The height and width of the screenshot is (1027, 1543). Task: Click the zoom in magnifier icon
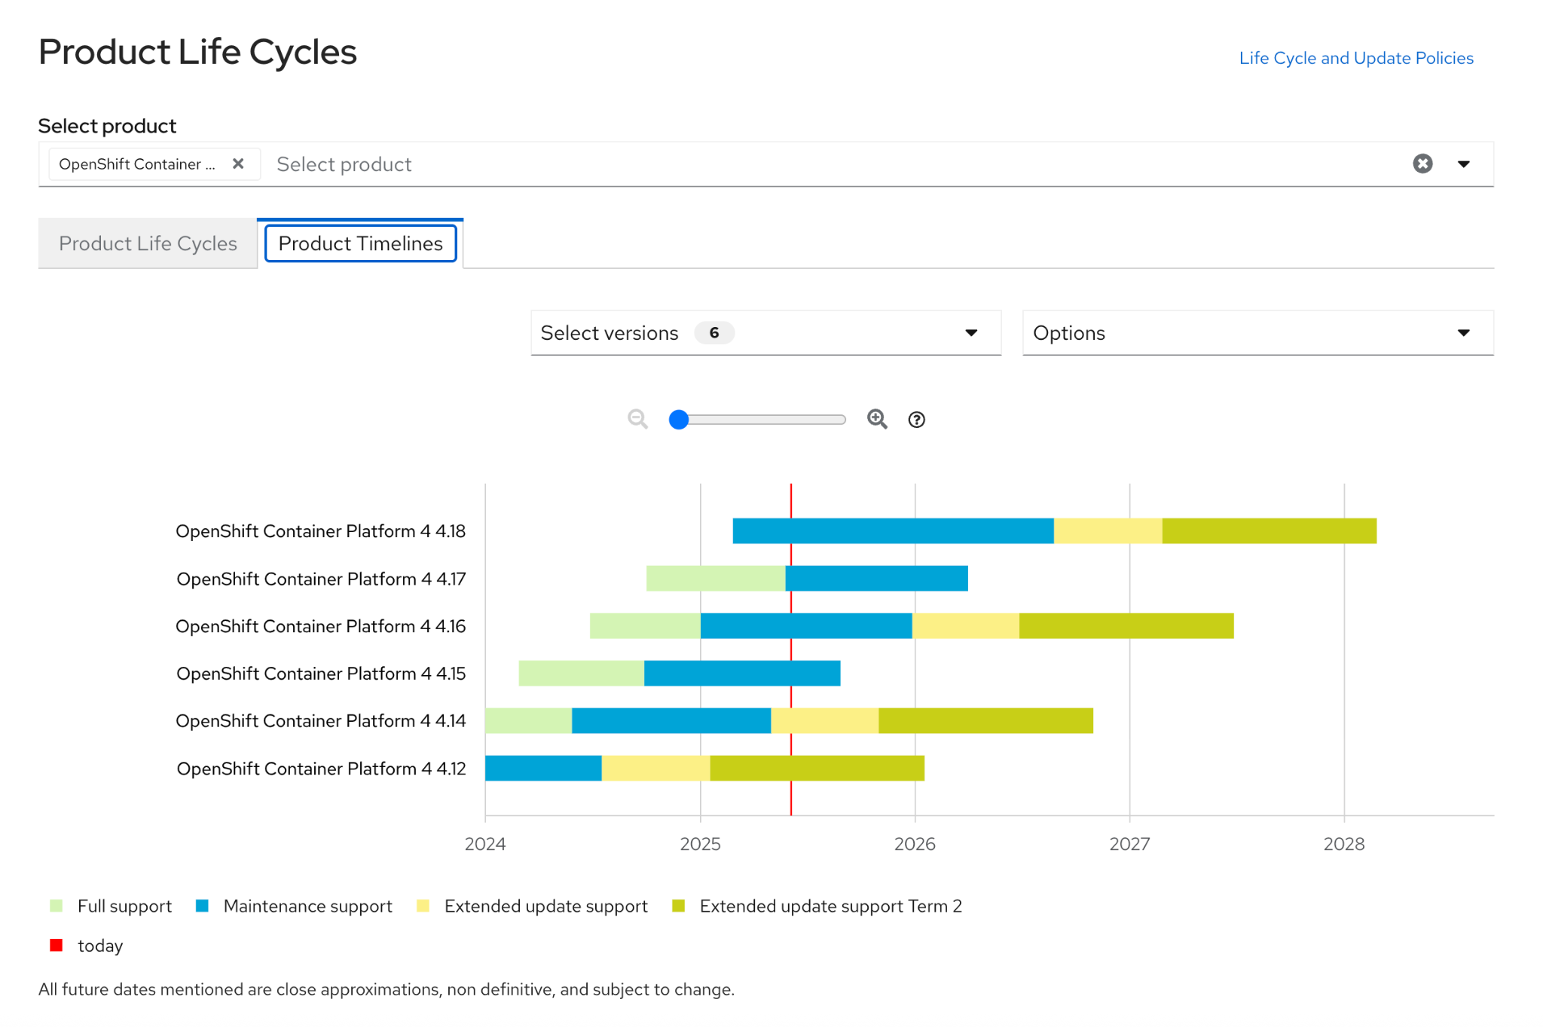877,419
